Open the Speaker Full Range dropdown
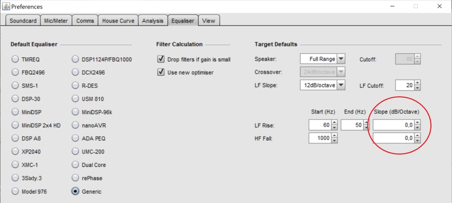This screenshot has width=452, height=203. pyautogui.click(x=322, y=59)
